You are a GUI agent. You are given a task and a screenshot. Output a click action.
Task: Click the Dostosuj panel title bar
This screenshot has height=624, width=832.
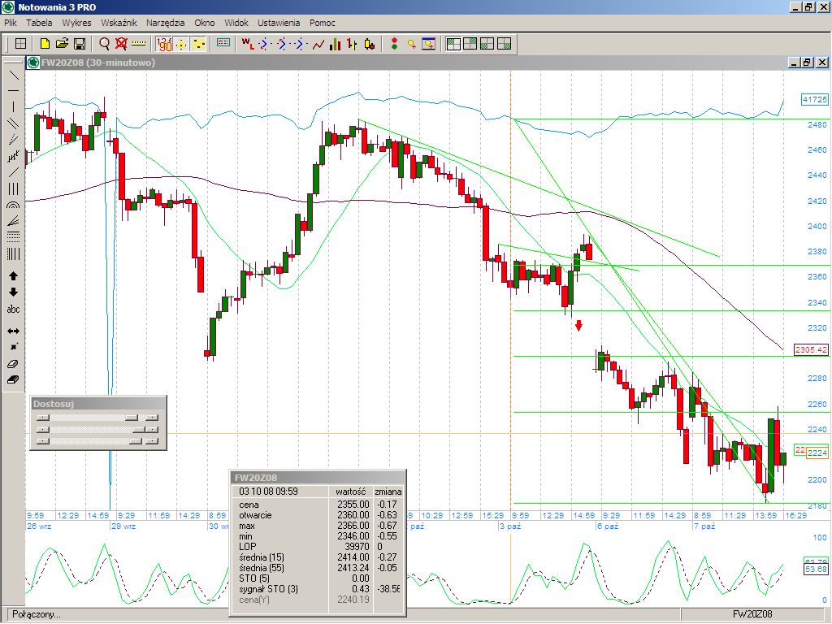[98, 404]
